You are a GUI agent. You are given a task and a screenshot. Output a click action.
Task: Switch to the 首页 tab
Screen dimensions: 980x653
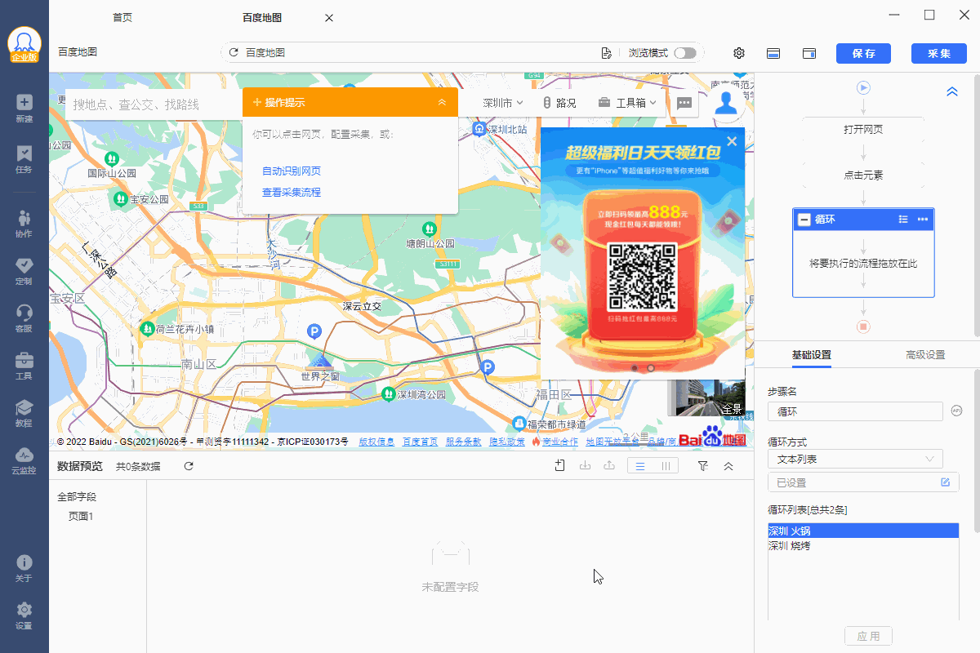pyautogui.click(x=122, y=17)
